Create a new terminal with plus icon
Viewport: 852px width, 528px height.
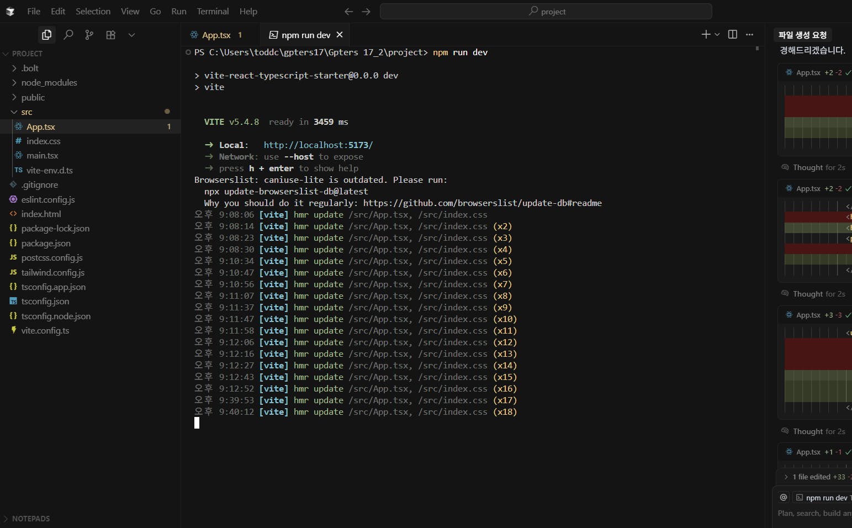point(706,34)
